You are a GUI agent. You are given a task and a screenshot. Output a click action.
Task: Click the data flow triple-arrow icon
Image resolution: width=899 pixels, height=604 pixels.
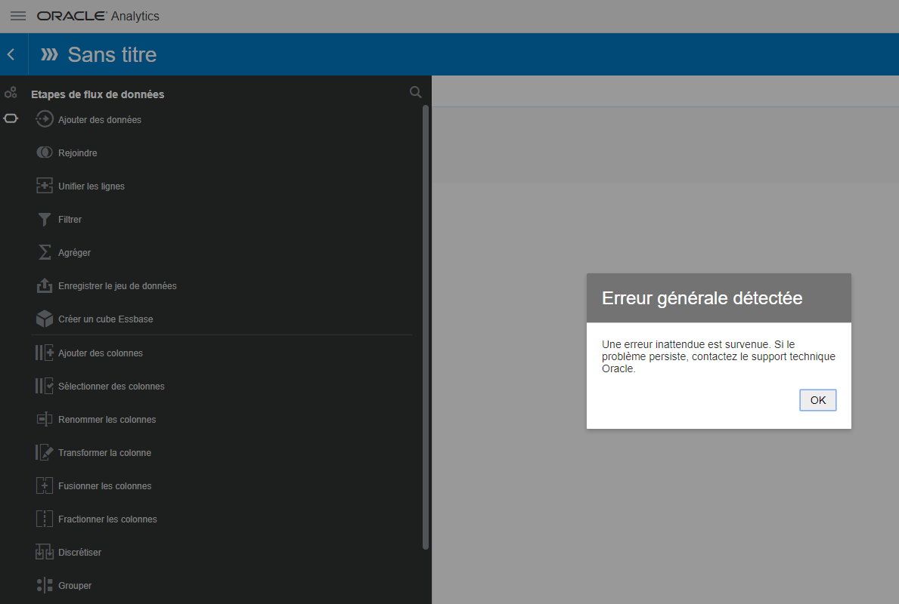tap(49, 54)
